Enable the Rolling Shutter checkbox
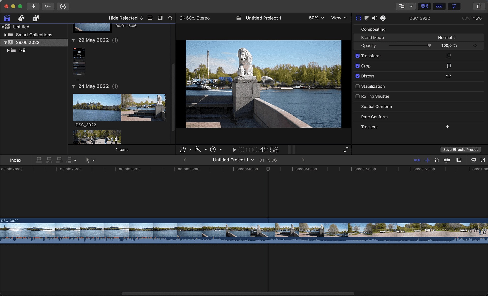488x296 pixels. point(358,96)
